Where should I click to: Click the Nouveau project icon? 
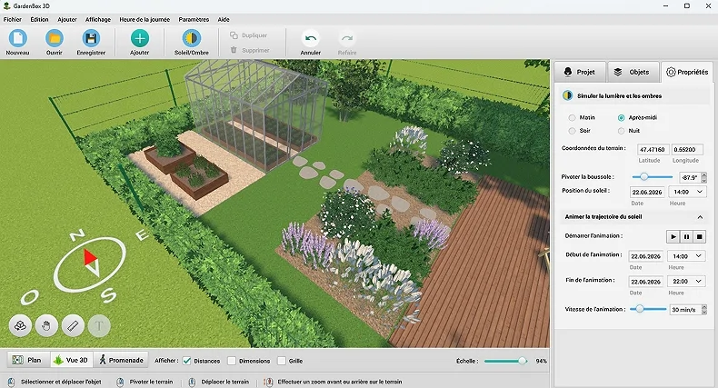point(18,38)
